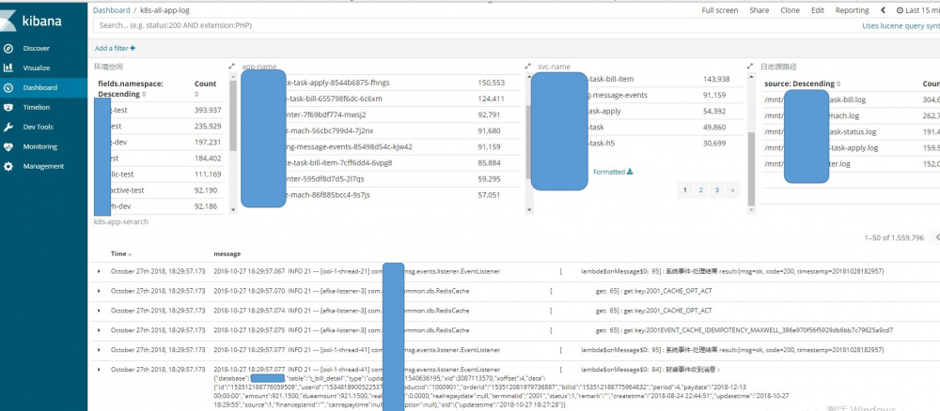This screenshot has width=940, height=411.
Task: Click the plus icon beside Add a filter
Action: click(x=133, y=49)
